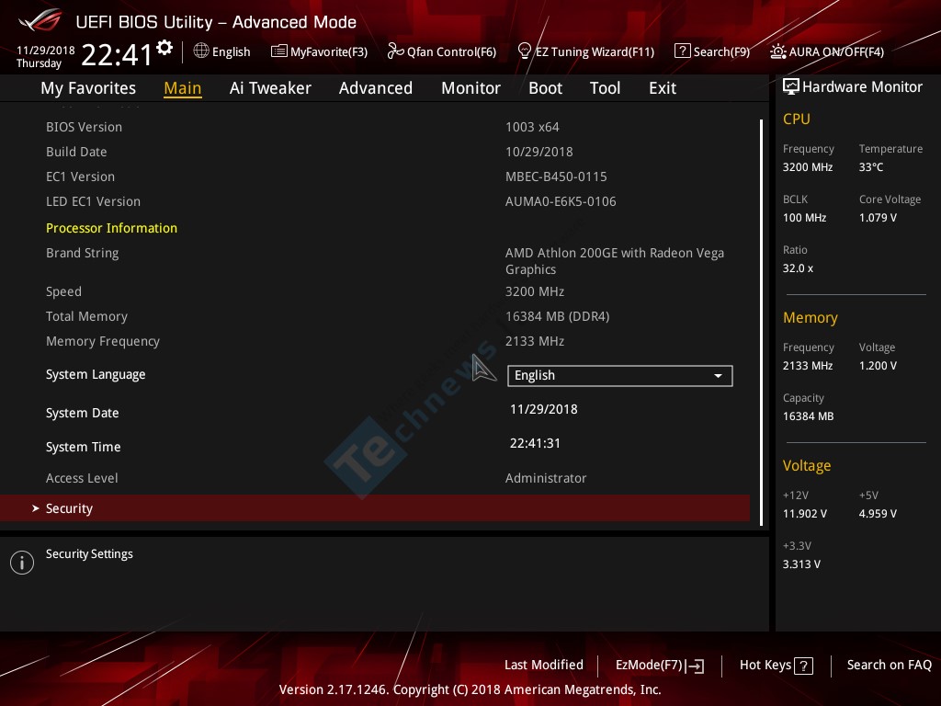Click the System Language label
Screen dimensions: 941x706
96,375
